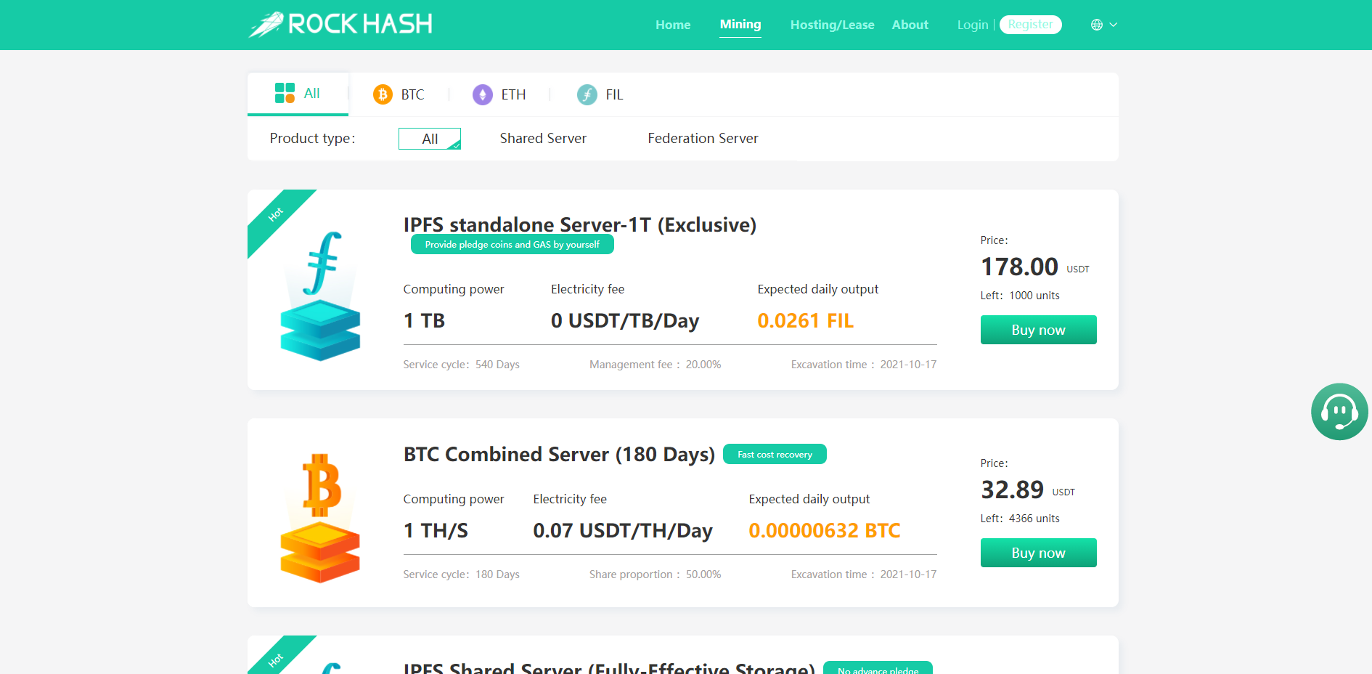Open the Mining menu item
Screen dimensions: 1372x674
pos(740,25)
